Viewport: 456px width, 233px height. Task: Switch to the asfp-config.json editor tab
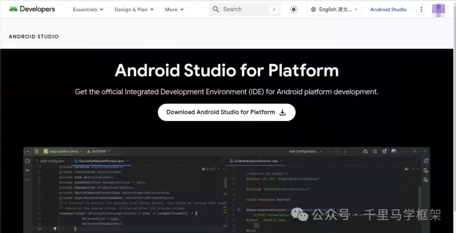click(x=50, y=161)
